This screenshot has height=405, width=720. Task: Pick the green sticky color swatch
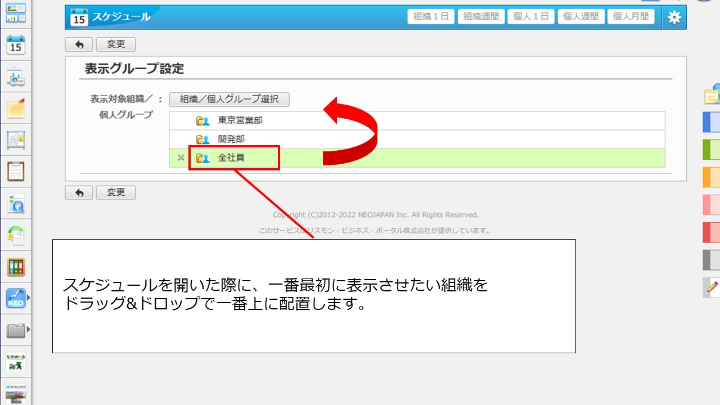712,149
